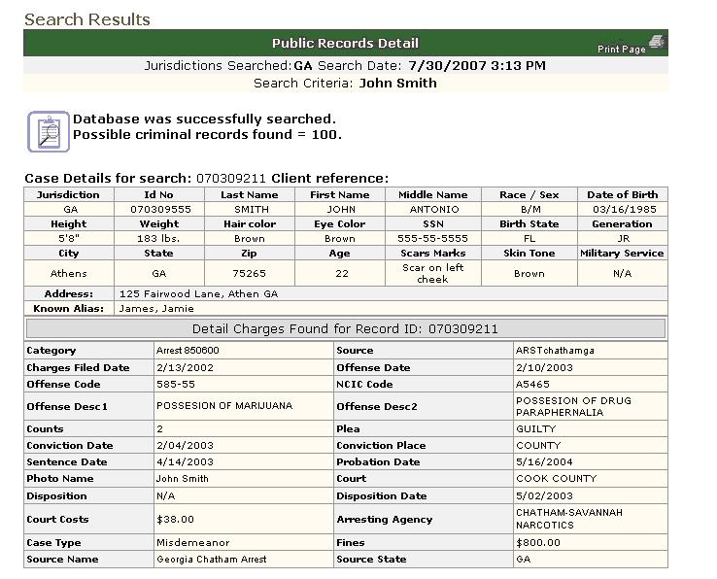717x579 pixels.
Task: Click the search document clipboard icon
Action: point(47,131)
